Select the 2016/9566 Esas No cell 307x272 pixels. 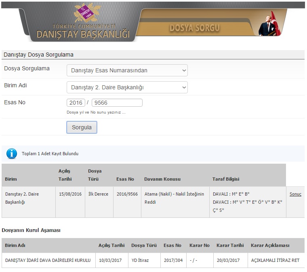(127, 194)
